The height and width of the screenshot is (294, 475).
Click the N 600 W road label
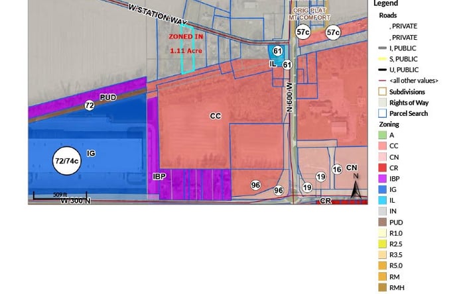290,97
